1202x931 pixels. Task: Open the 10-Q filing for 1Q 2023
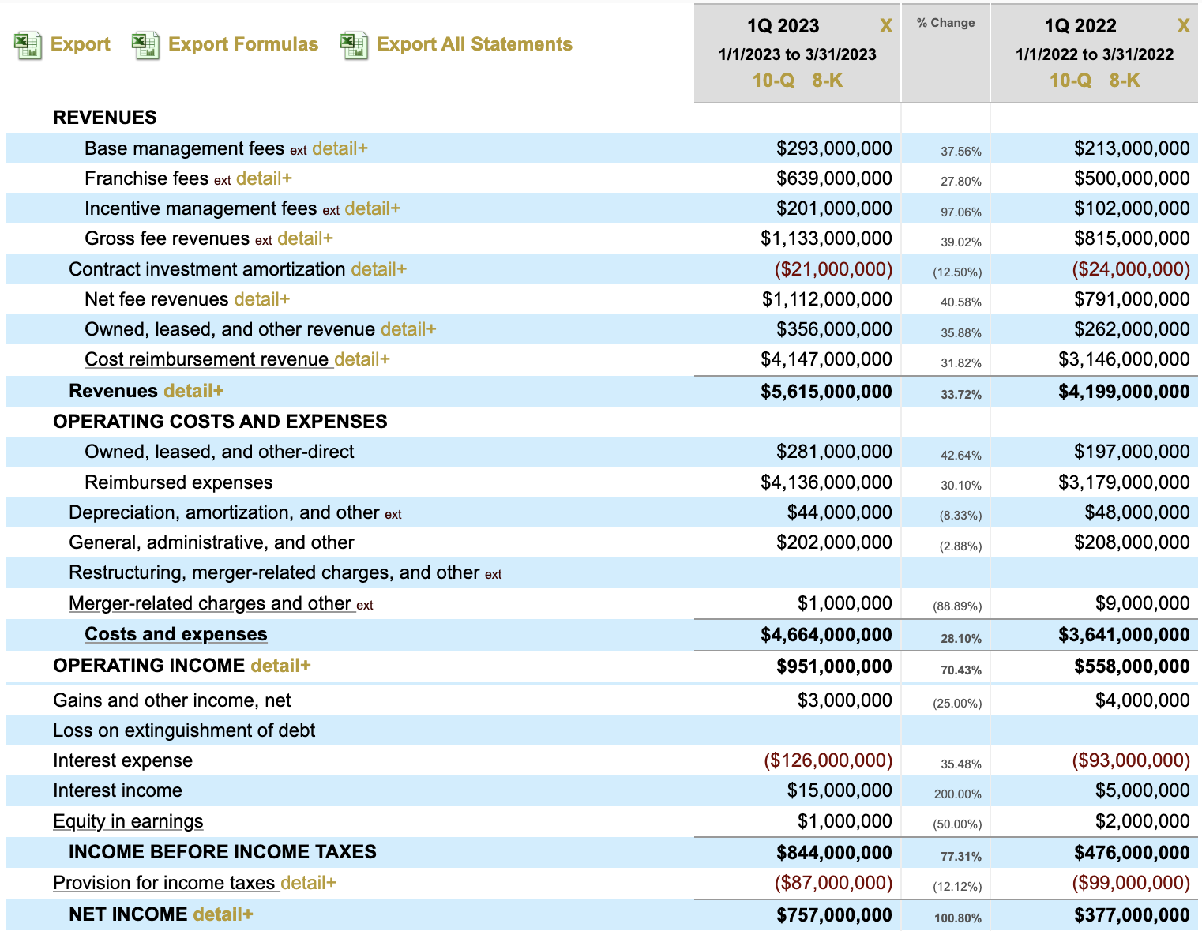(x=772, y=81)
